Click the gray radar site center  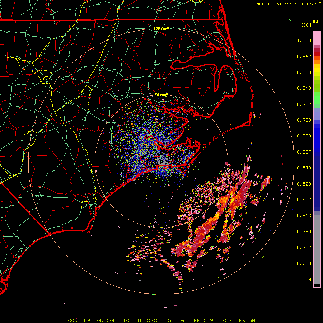pyautogui.click(x=160, y=162)
